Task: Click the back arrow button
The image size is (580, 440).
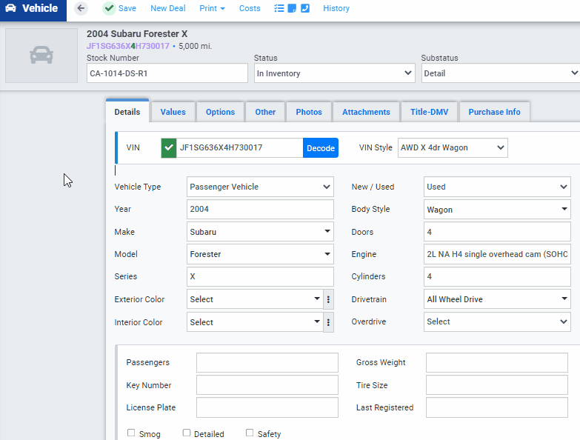Action: [x=81, y=8]
